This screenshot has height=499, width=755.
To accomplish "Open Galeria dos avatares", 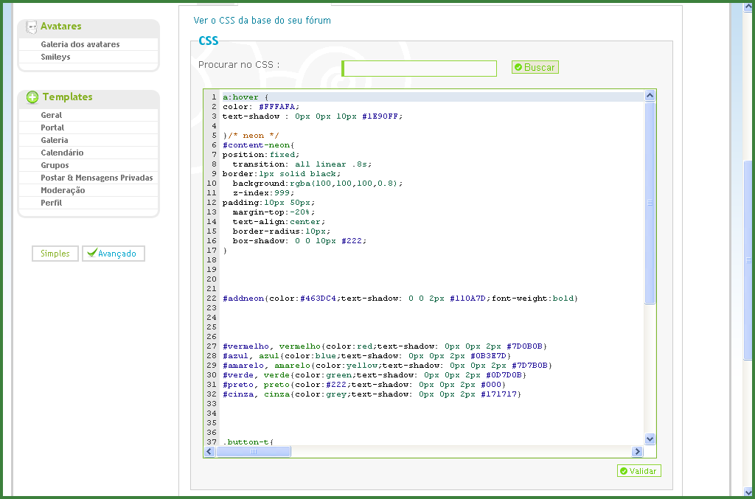I will pyautogui.click(x=80, y=44).
